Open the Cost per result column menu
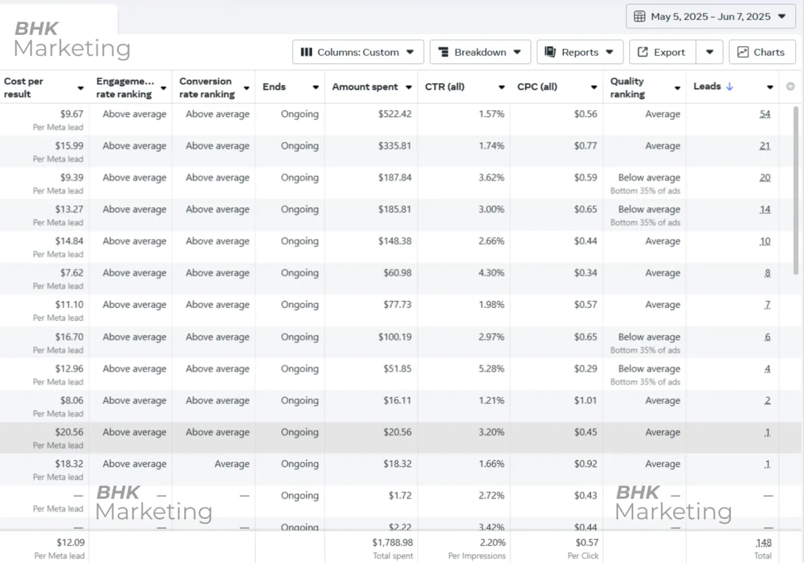This screenshot has width=804, height=563. (80, 88)
